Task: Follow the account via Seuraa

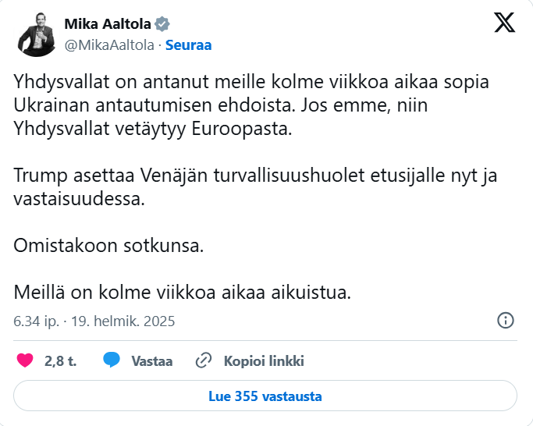Action: coord(188,45)
